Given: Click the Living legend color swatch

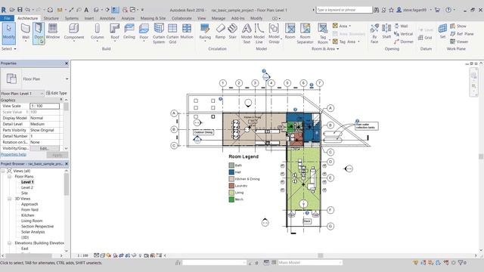Looking at the screenshot, I should (x=231, y=193).
